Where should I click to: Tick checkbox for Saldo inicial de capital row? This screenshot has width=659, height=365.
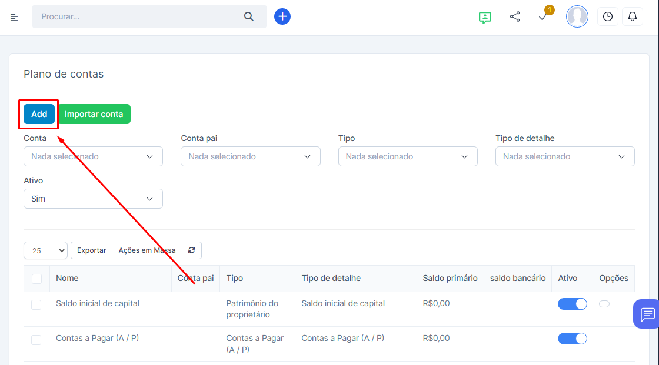click(x=36, y=304)
